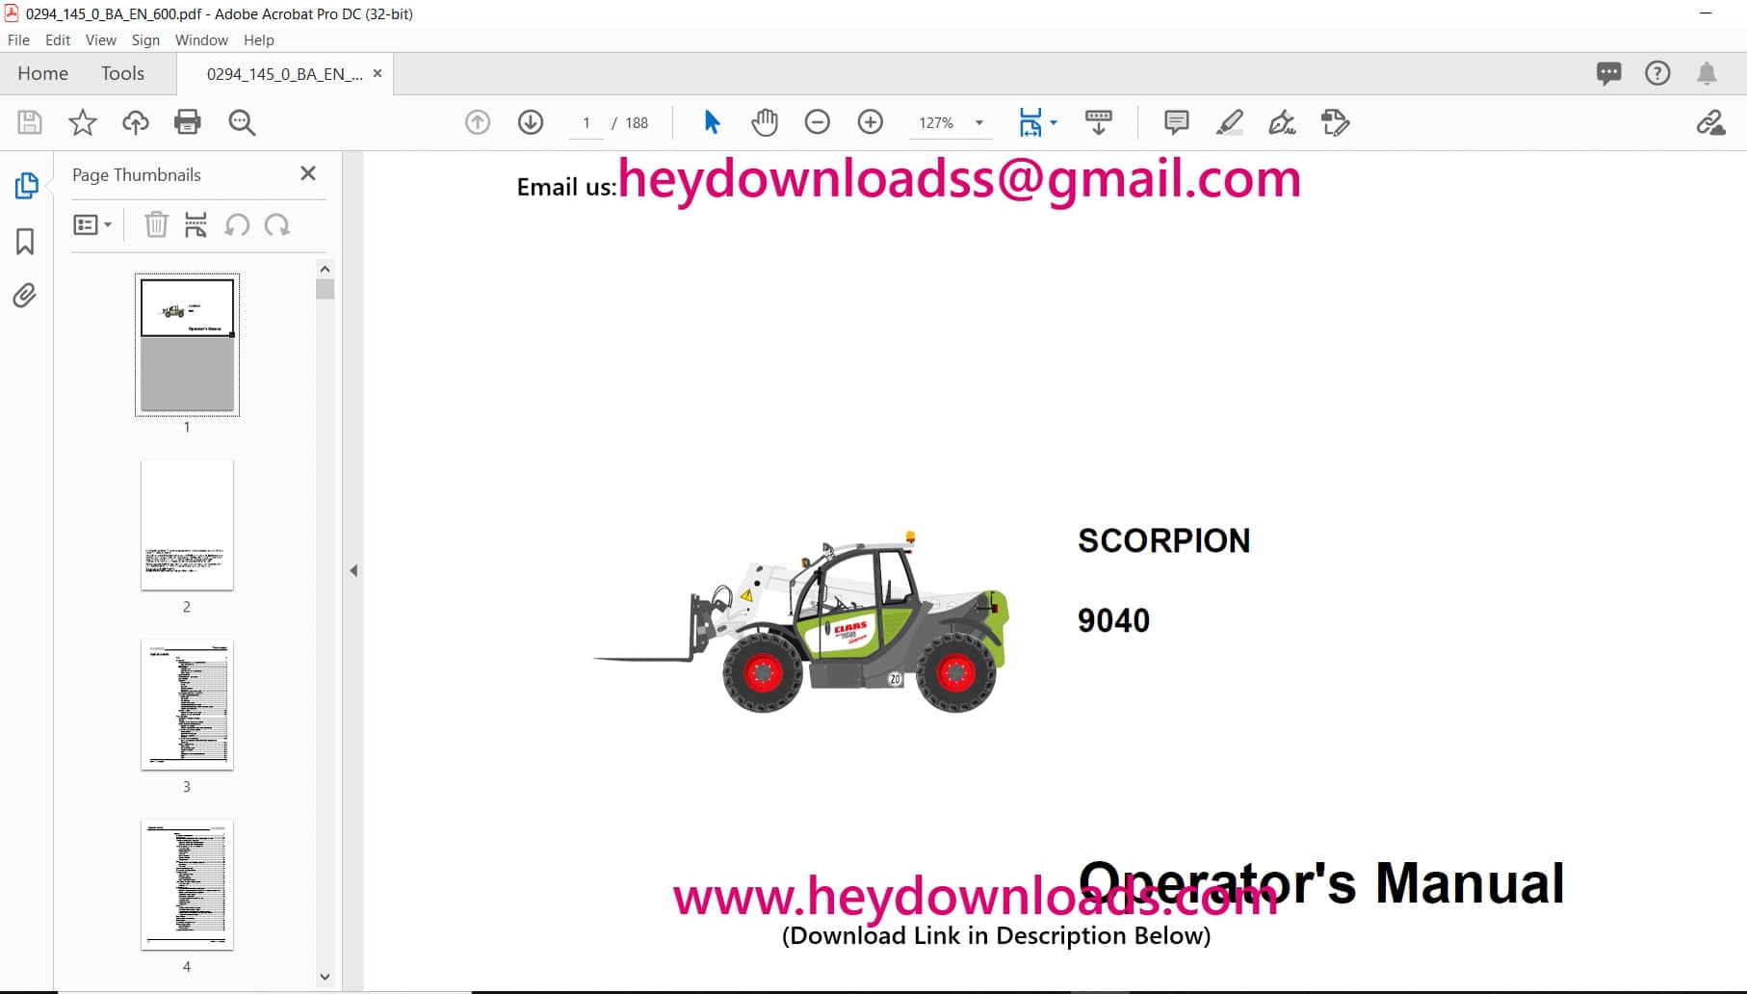This screenshot has width=1747, height=994.
Task: Close the Page Thumbnails panel
Action: coord(308,173)
